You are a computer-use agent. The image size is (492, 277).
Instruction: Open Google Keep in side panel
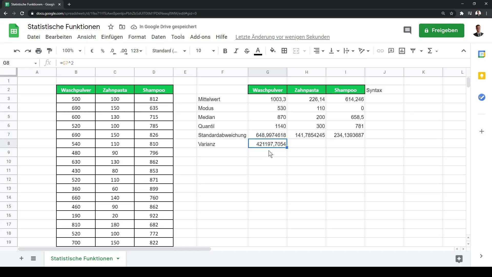click(482, 76)
